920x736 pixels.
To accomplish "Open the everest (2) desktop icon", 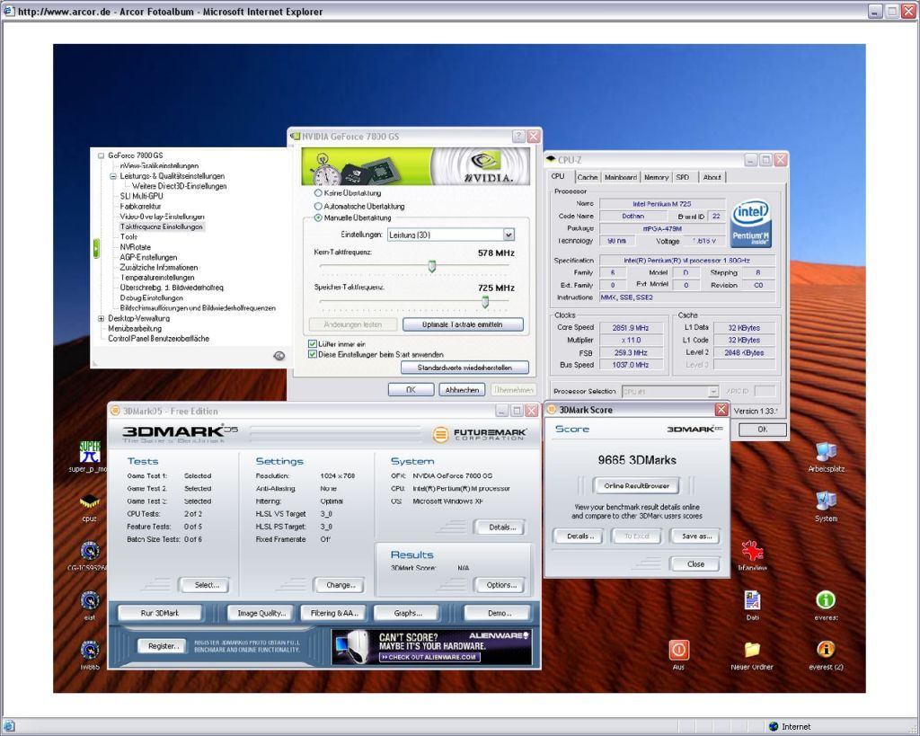I will 826,649.
